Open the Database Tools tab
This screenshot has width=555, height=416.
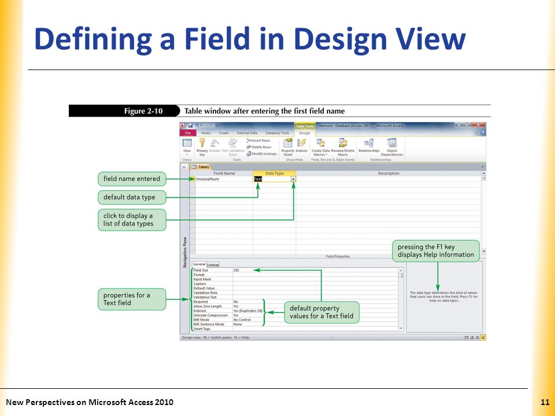click(277, 133)
